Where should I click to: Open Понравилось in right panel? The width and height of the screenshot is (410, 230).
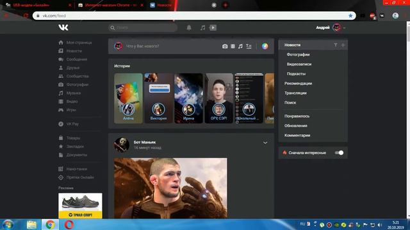point(297,116)
